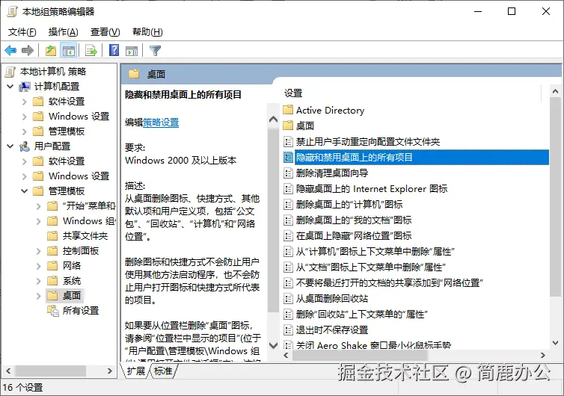Click the 用户配置 user icon
The height and width of the screenshot is (396, 564).
coord(25,146)
